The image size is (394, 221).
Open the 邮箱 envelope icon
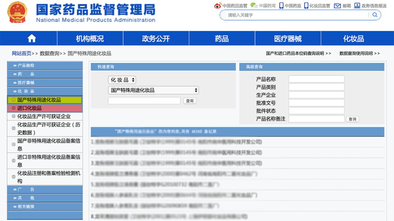(x=337, y=5)
